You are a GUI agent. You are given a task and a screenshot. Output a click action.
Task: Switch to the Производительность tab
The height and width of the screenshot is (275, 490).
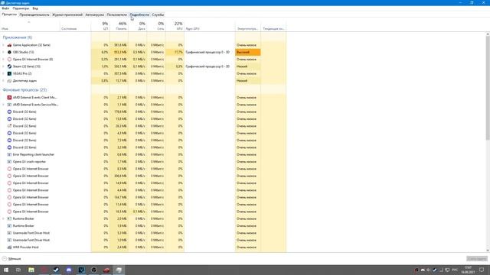click(34, 15)
